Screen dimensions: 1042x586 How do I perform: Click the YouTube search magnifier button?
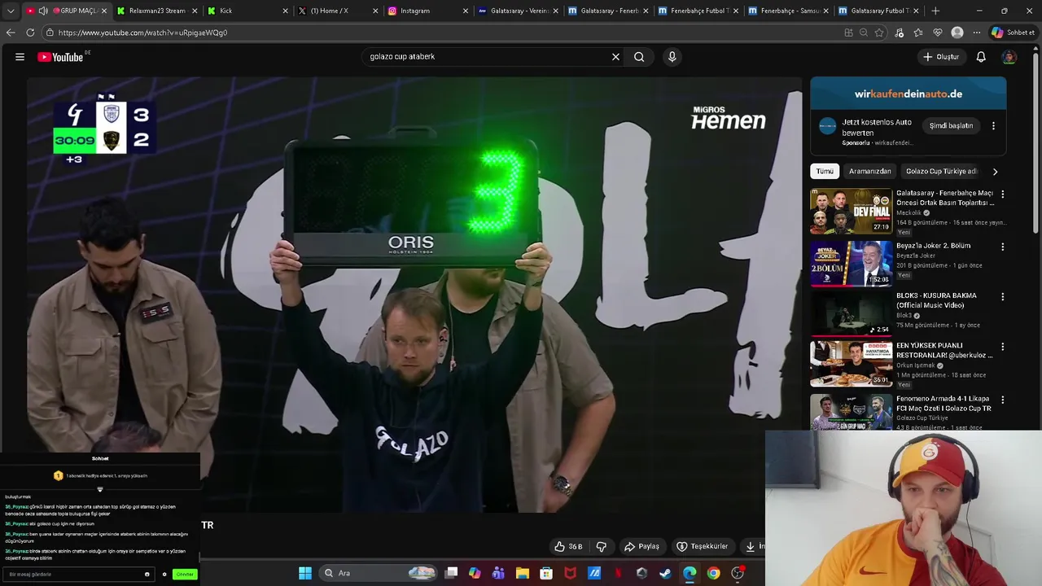coord(639,57)
